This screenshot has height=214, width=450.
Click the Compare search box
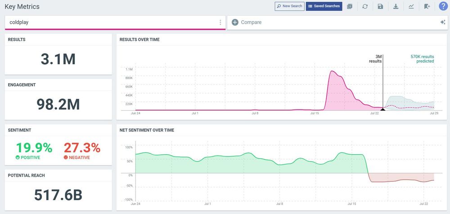click(x=337, y=22)
